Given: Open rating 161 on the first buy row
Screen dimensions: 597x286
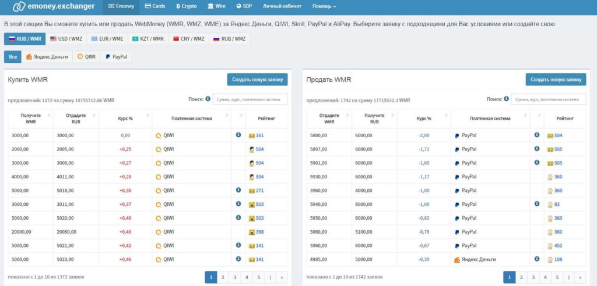Looking at the screenshot, I should [x=259, y=135].
